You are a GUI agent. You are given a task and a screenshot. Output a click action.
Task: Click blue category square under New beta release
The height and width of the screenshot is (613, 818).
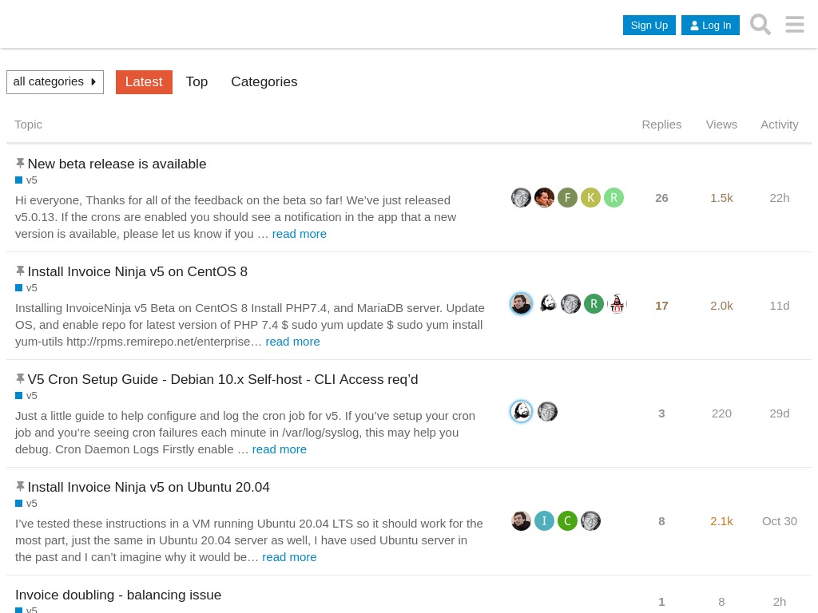pyautogui.click(x=19, y=180)
